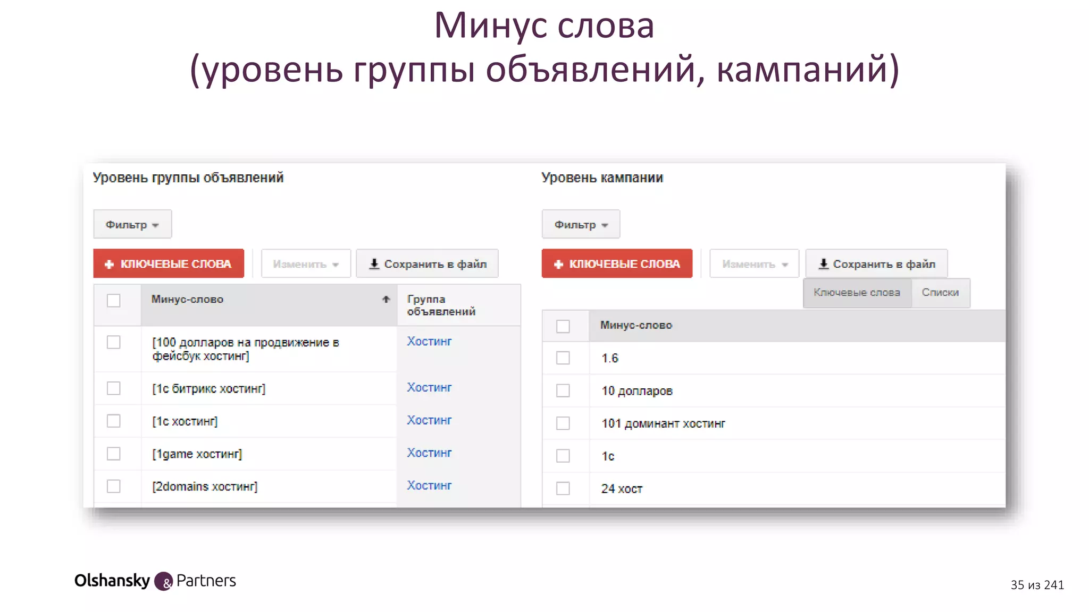1089x612 pixels.
Task: Click right КЛЮЧЕВЫЕ СЛОВА red button
Action: (617, 263)
